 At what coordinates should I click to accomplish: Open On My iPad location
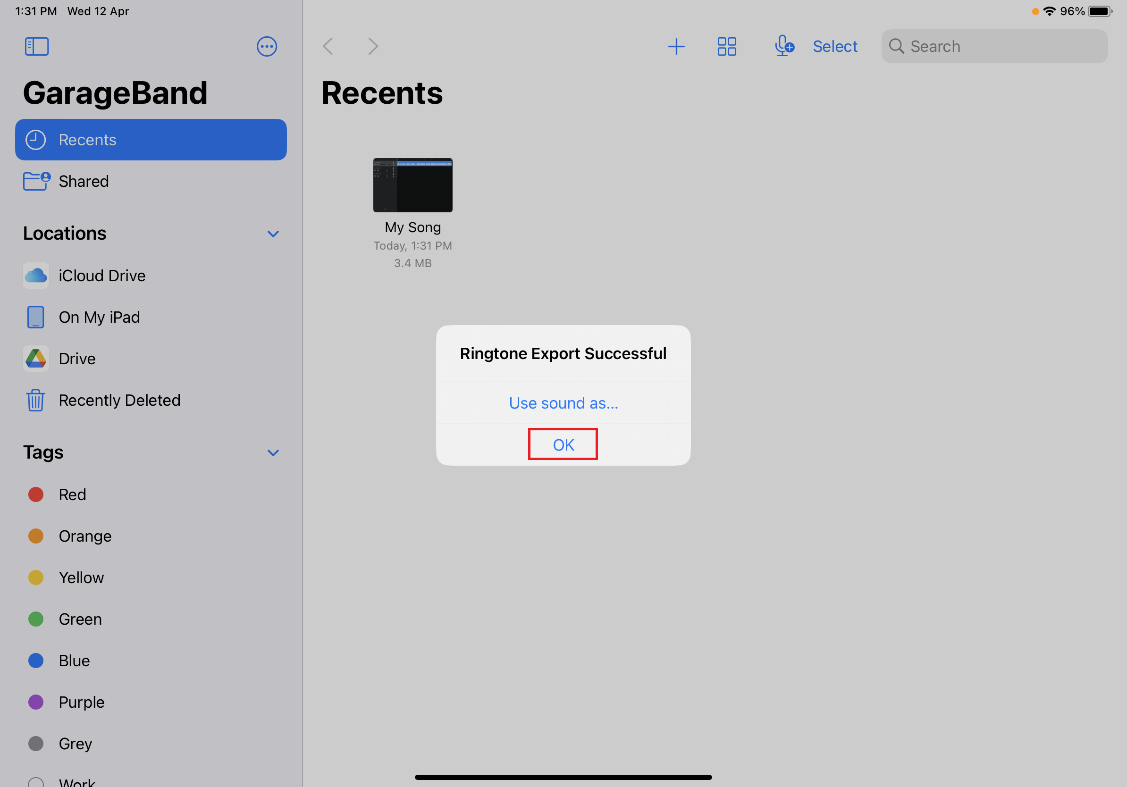(151, 317)
